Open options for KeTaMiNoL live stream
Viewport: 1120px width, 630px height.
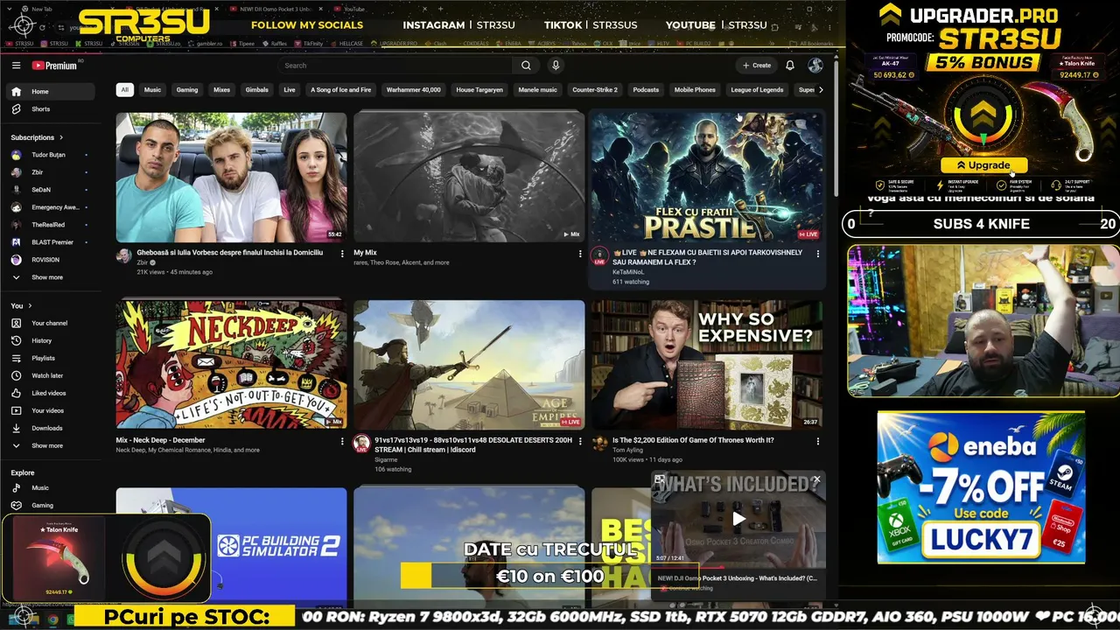click(818, 254)
